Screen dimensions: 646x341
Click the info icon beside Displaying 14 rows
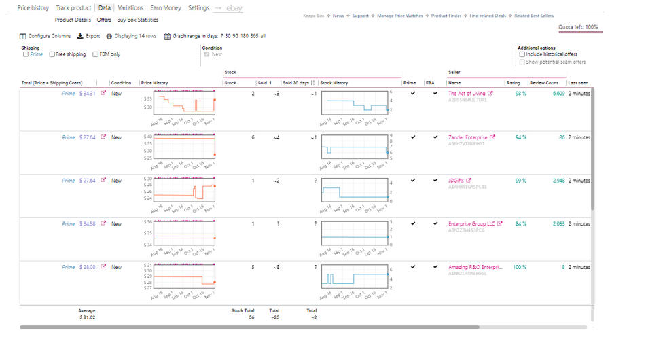[109, 36]
